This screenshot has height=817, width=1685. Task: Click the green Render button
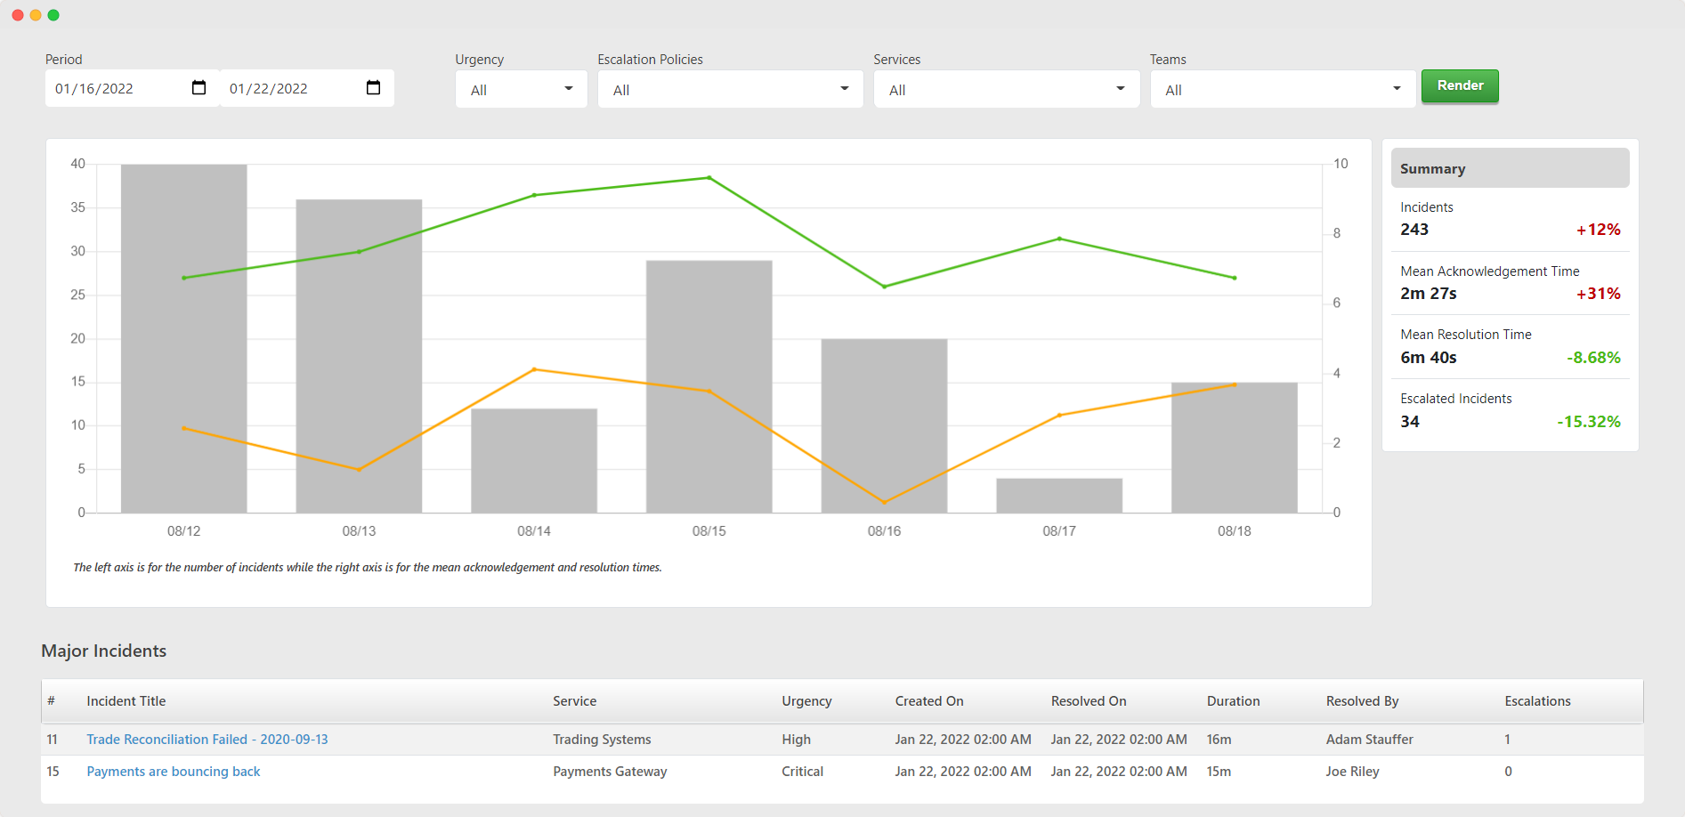point(1460,85)
